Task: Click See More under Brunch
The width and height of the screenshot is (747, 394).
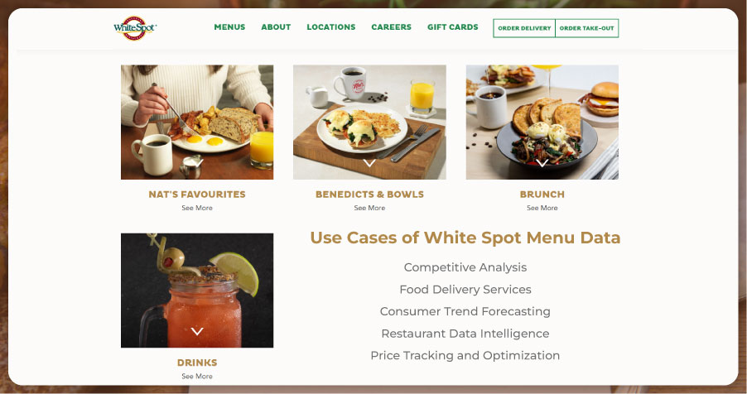Action: pyautogui.click(x=542, y=208)
